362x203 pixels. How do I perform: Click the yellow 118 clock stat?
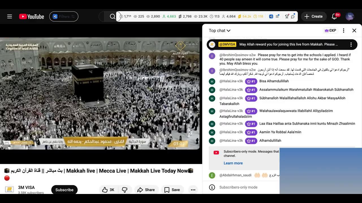click(258, 17)
